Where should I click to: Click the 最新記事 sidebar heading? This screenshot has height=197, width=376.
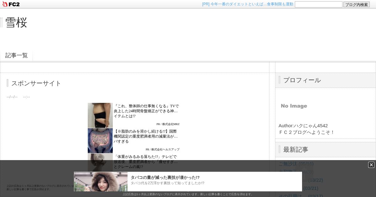pos(296,149)
